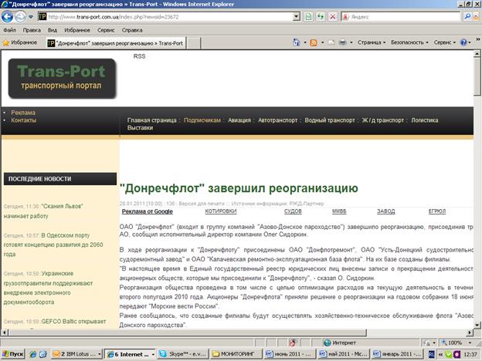Open a new blank tab

(x=194, y=43)
